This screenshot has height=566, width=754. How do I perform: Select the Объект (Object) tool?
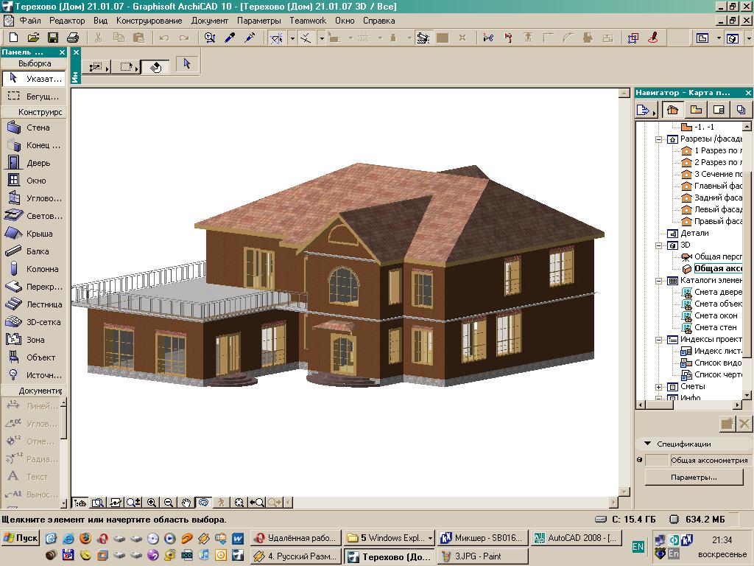(x=32, y=357)
